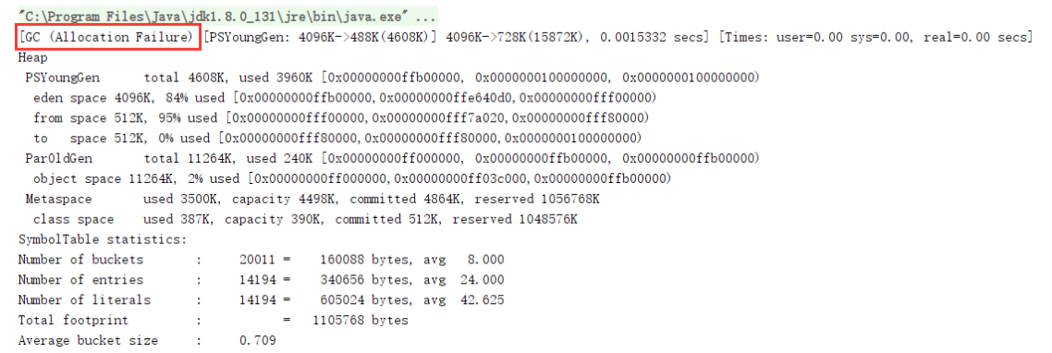
Task: Click the from space 512K line
Action: [341, 118]
